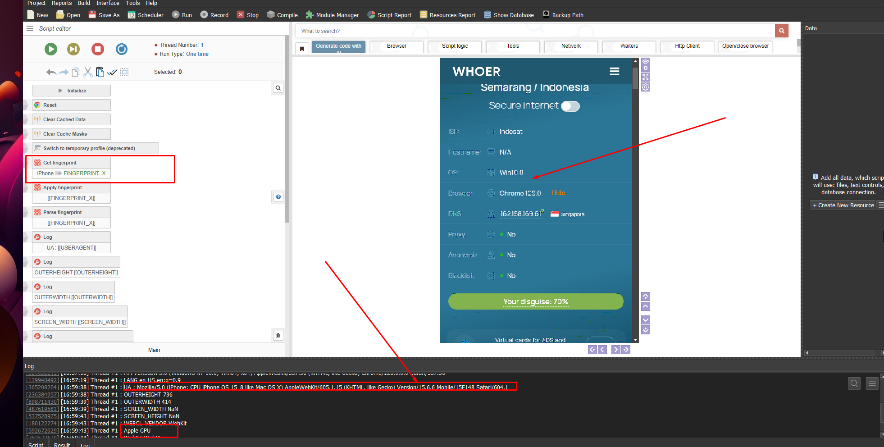Open the Script editor hamburger menu
The width and height of the screenshot is (884, 447).
coord(30,28)
